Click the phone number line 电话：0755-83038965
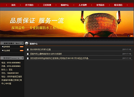 pos(11,63)
